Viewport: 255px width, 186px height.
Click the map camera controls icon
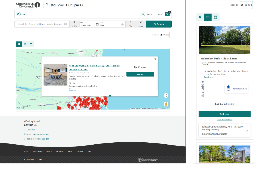click(166, 95)
